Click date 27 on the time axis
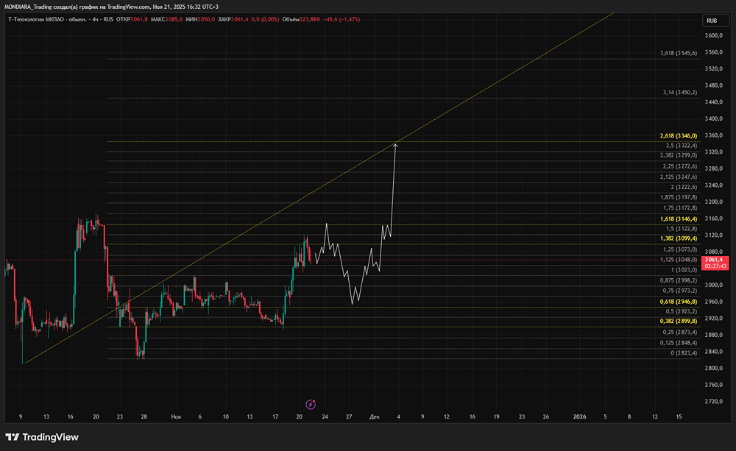The image size is (736, 451). (349, 416)
